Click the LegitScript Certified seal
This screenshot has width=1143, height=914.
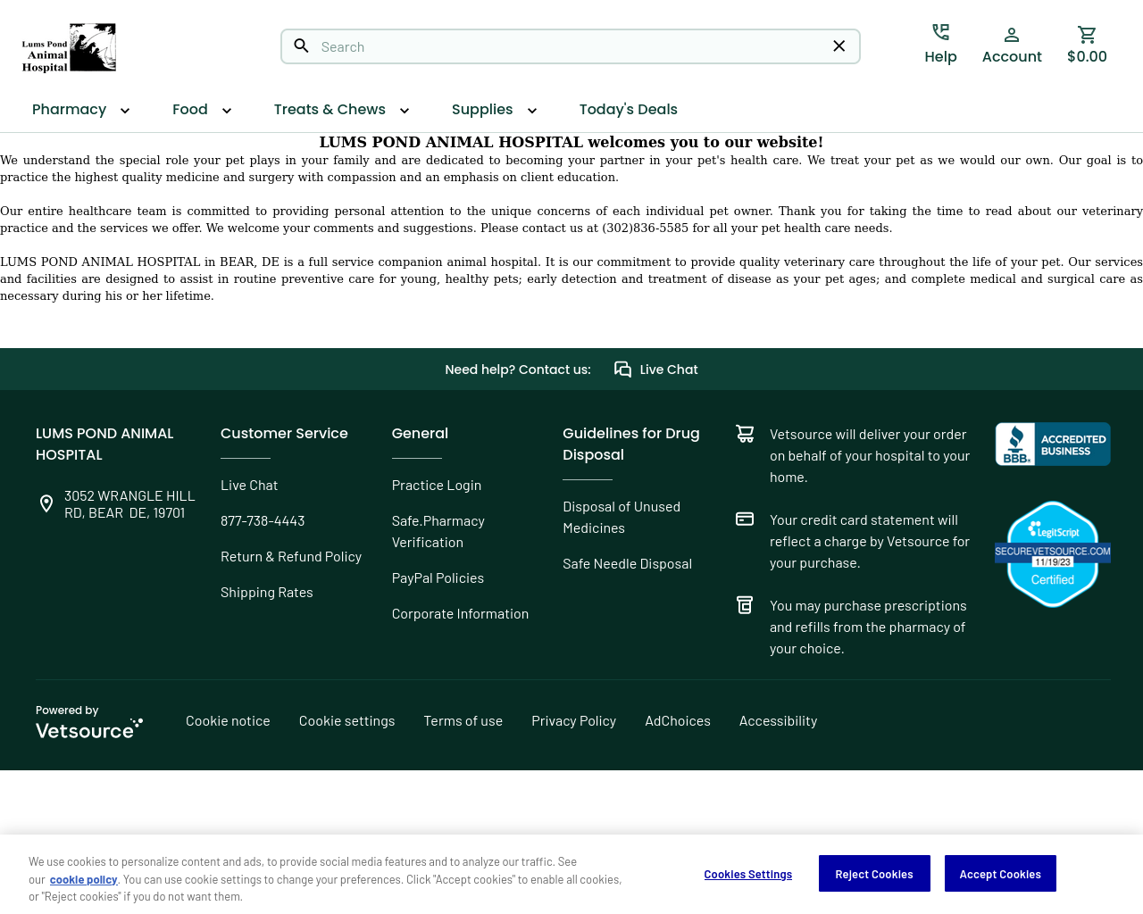(x=1053, y=554)
